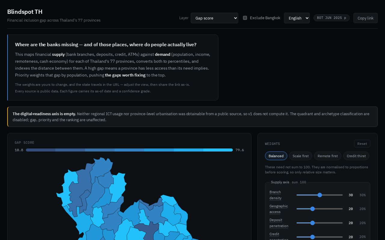Select the Balanced weights preset

[276, 156]
